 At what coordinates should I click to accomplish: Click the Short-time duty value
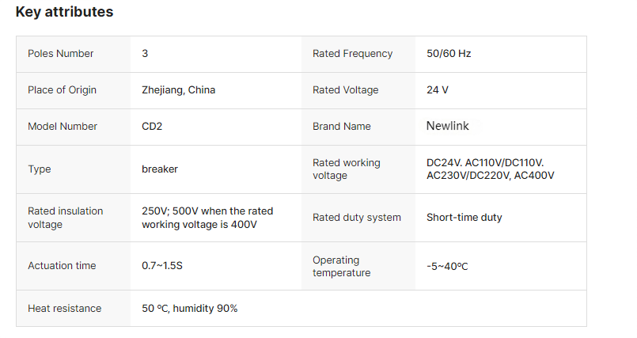[x=464, y=218]
